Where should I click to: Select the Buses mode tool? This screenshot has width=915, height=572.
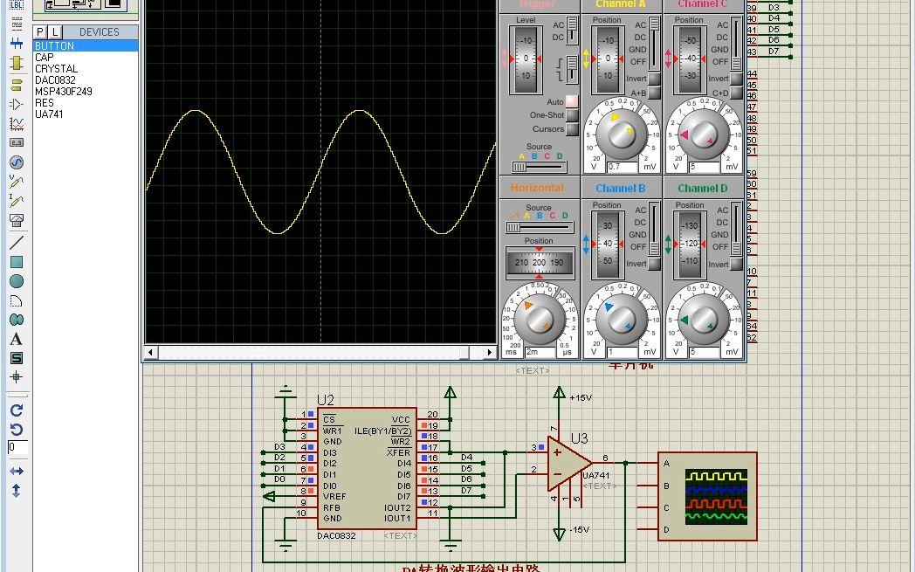pyautogui.click(x=17, y=43)
